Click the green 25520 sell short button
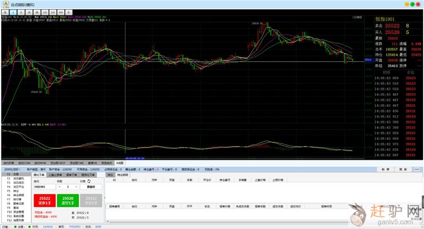 (67, 200)
